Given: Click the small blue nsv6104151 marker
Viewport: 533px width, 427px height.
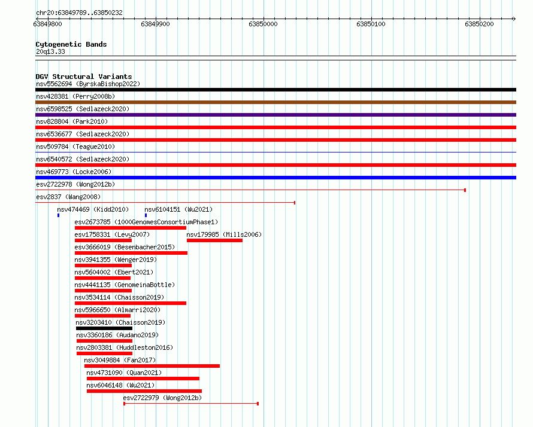Looking at the screenshot, I should (146, 215).
